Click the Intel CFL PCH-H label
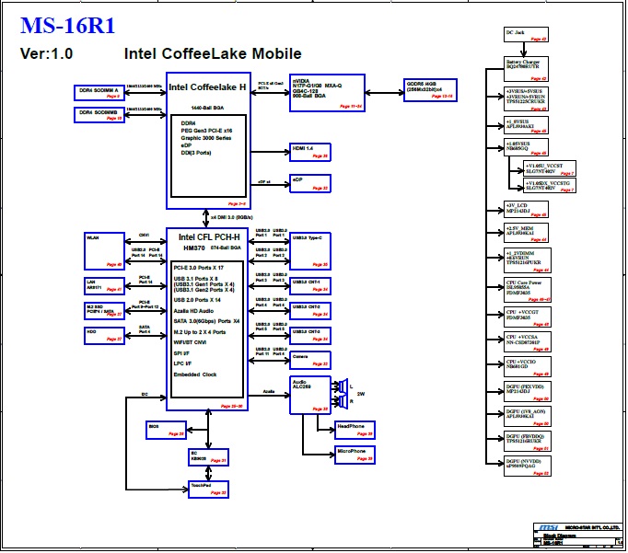Screen dimensions: 628x553 [x=209, y=237]
